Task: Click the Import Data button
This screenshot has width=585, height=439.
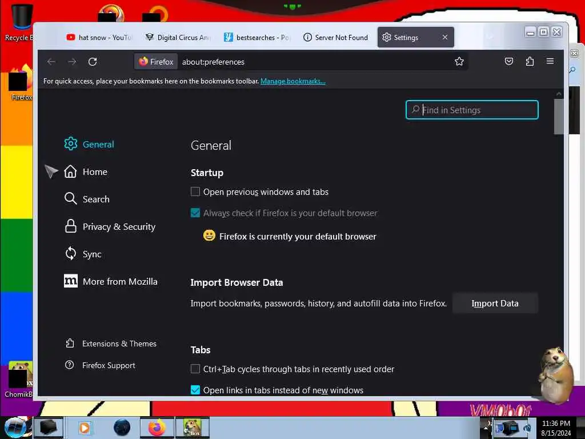Action: click(495, 303)
